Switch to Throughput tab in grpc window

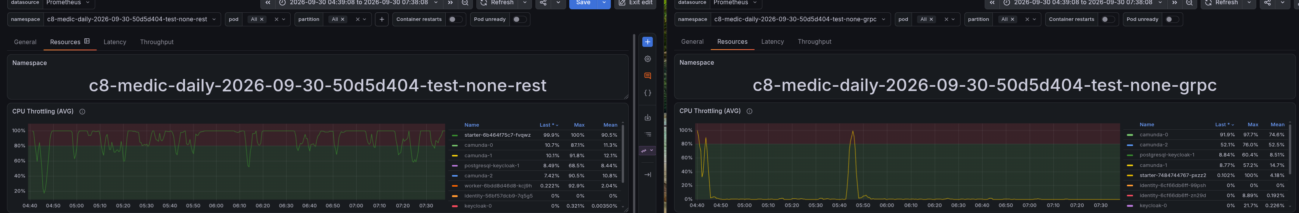(x=814, y=42)
